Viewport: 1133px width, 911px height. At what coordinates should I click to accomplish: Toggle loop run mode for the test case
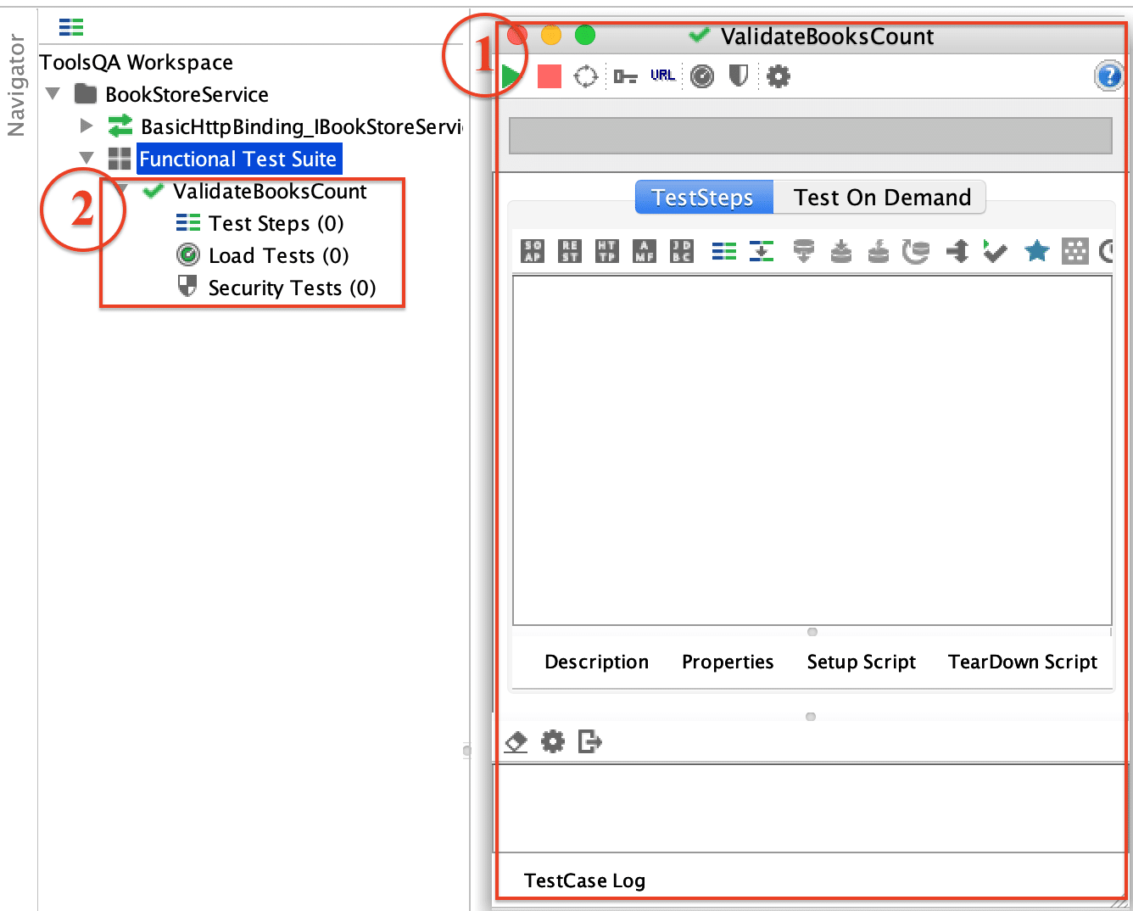tap(586, 75)
